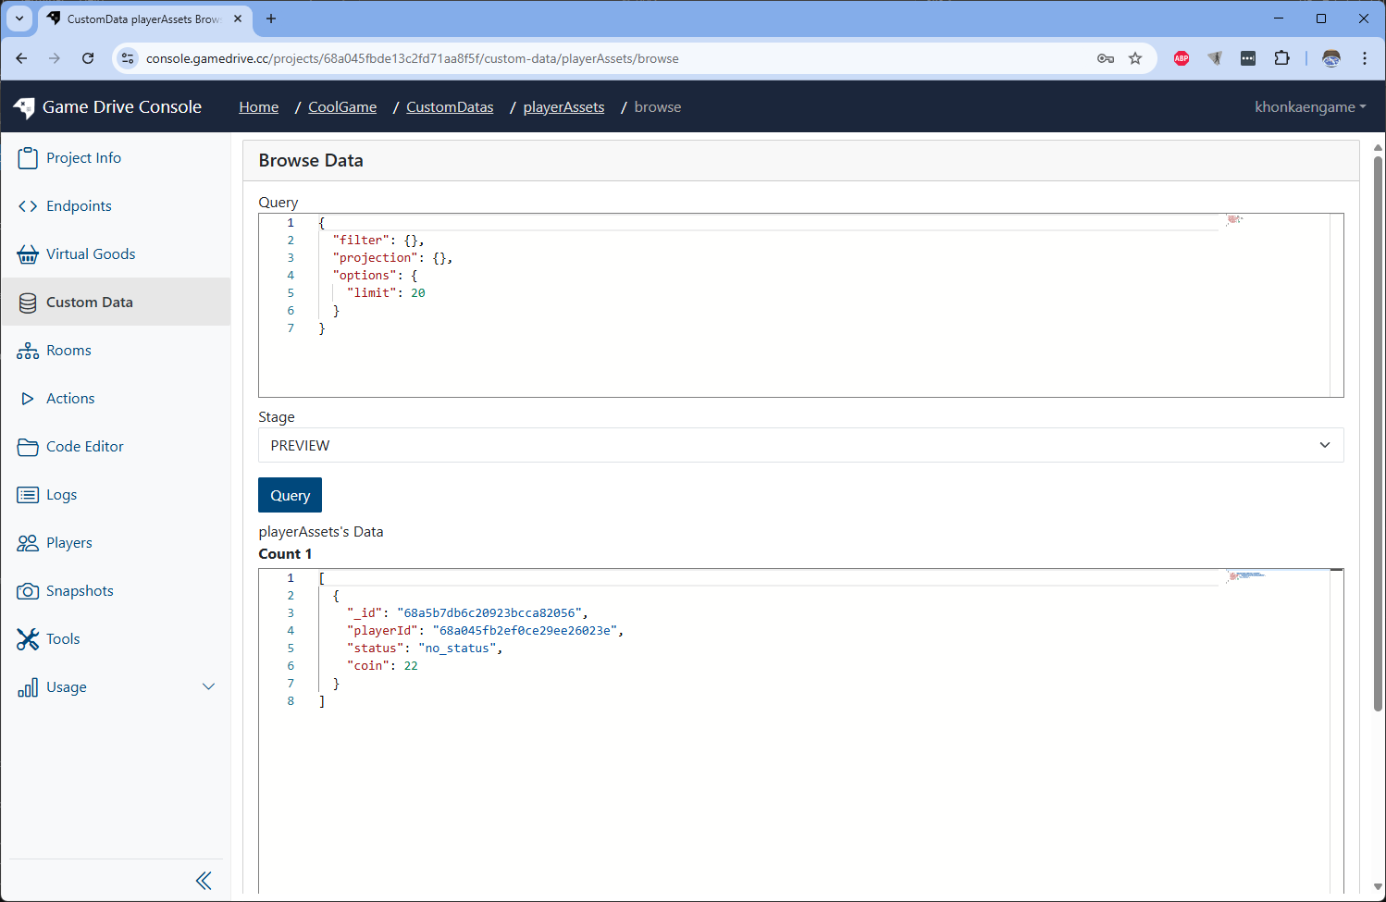Open Endpoints via its code brackets icon

28,206
